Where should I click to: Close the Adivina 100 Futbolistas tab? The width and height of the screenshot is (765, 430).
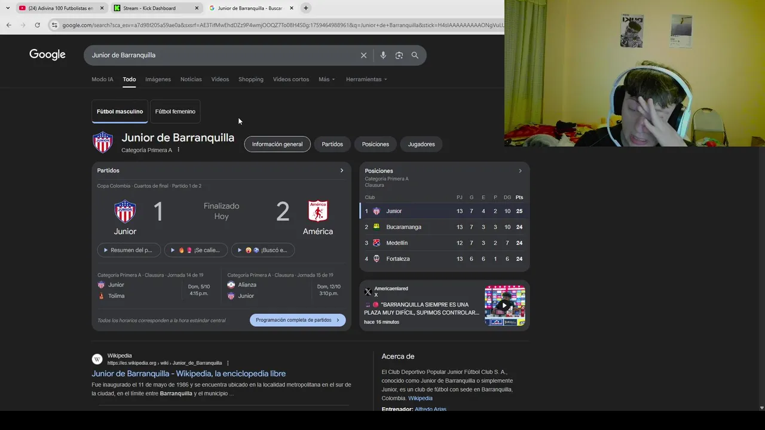tap(102, 8)
